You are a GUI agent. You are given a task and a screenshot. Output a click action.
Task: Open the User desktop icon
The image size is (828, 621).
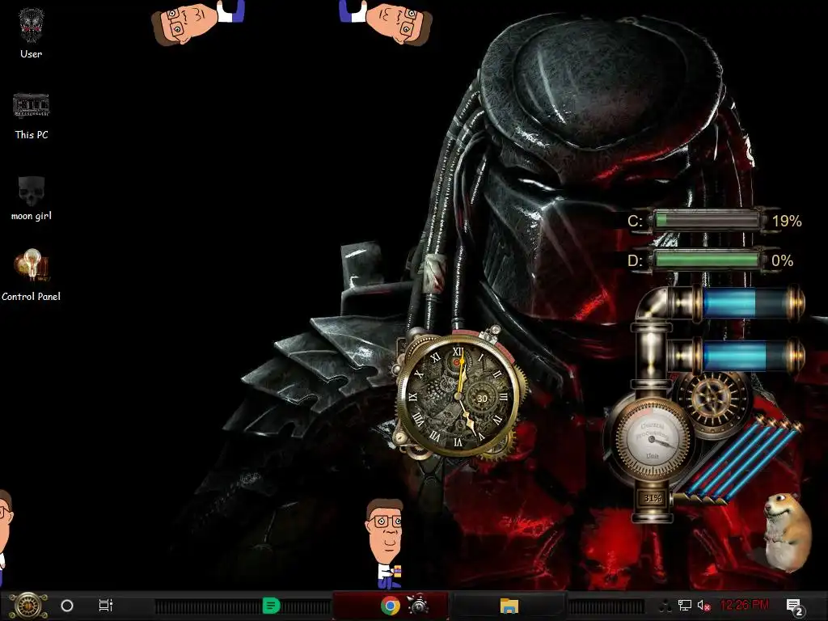coord(32,32)
